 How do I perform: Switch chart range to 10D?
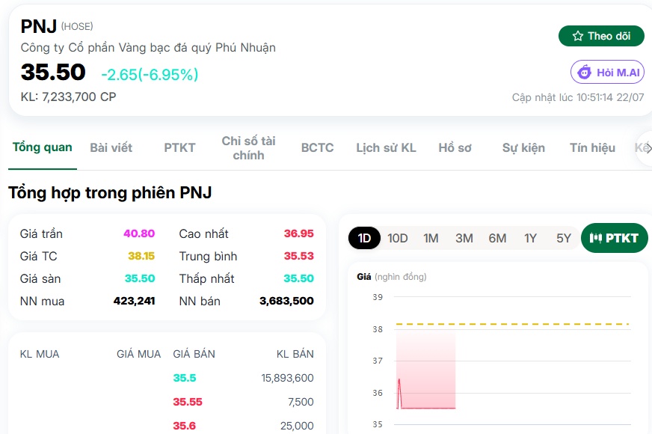398,239
